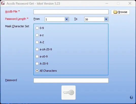This screenshot has height=104, width=136.
Task: Click the Browse button to pick a file
Action: point(120,12)
